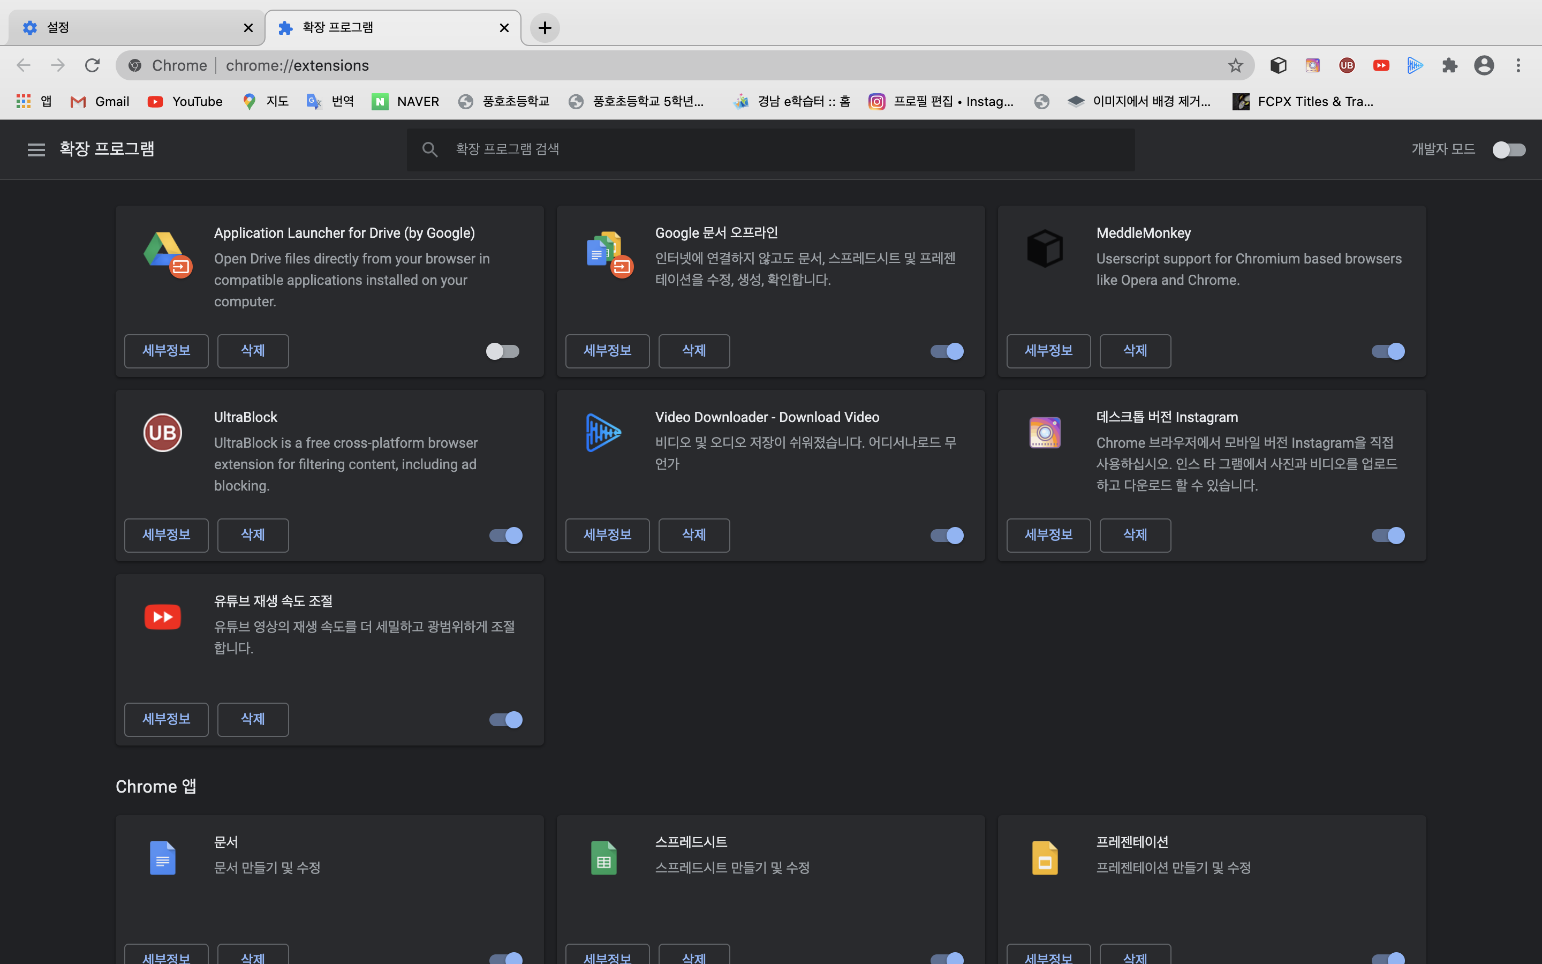Screen dimensions: 1542x964
Task: Disable the UltraBlock extension toggle
Action: (506, 536)
